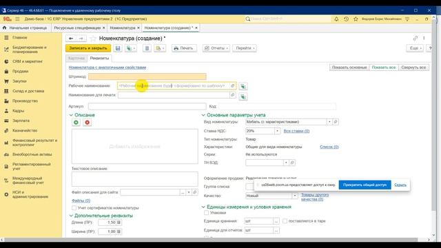Click the notifications bell icon
This screenshot has width=441, height=248.
[336, 19]
